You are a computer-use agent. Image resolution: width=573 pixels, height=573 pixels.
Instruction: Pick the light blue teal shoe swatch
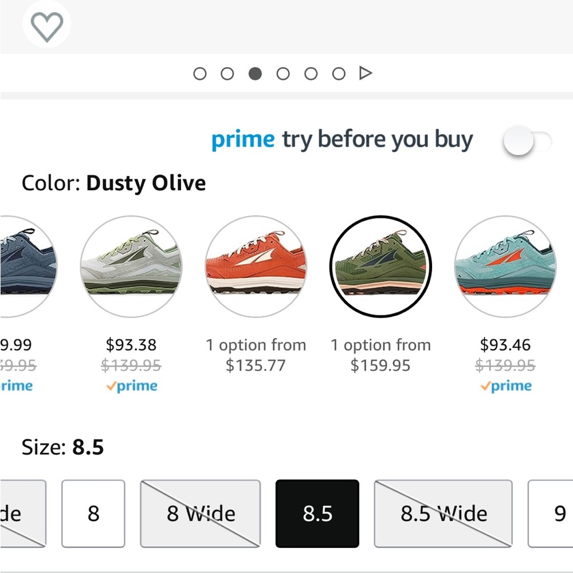505,266
